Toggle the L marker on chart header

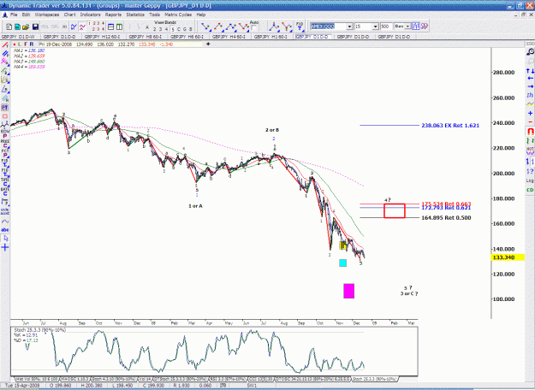(x=20, y=44)
